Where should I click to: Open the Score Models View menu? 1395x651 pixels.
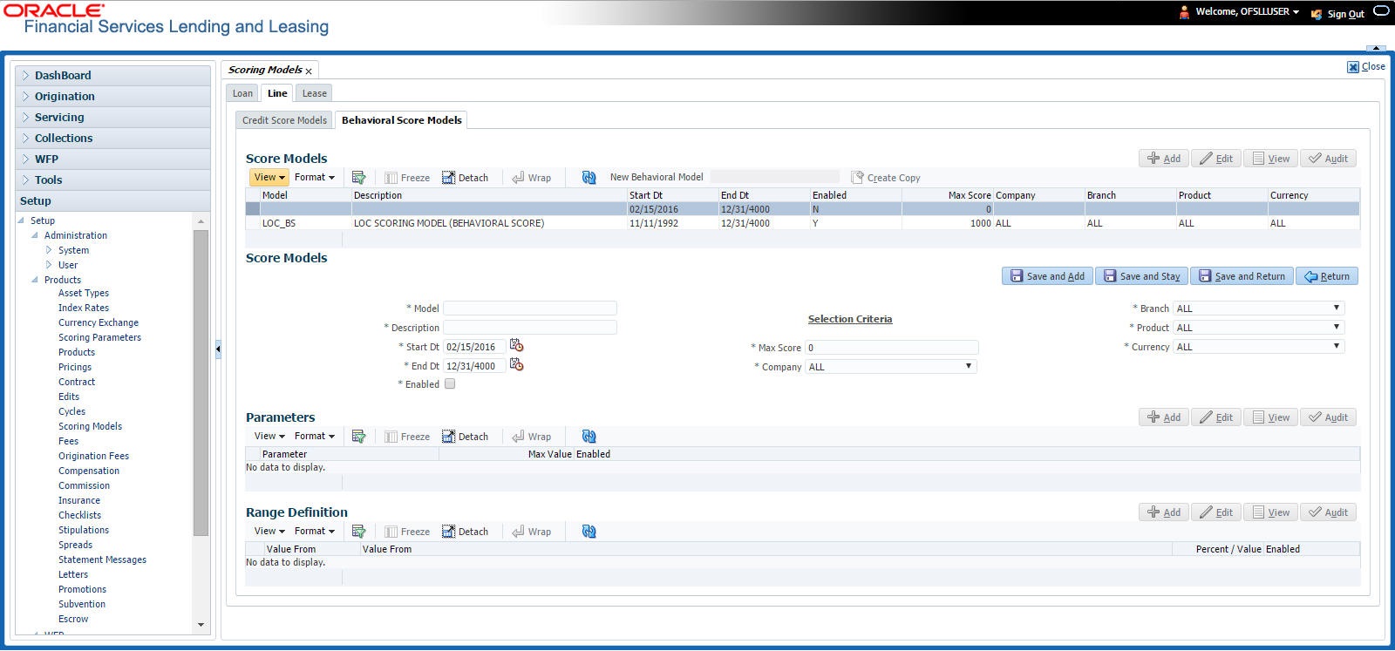click(269, 177)
